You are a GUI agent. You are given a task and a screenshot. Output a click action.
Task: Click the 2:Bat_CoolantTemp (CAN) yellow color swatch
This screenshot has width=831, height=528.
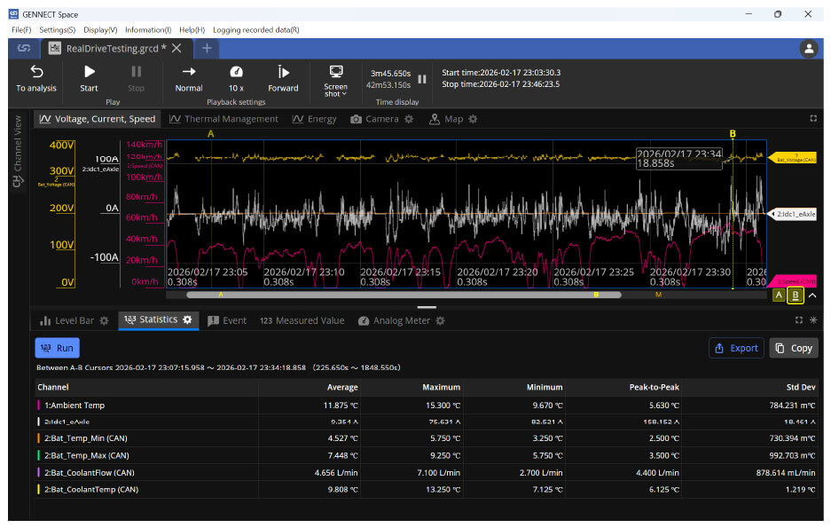(39, 489)
